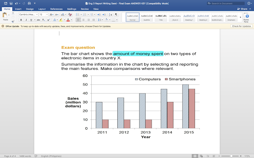This screenshot has width=254, height=158.
Task: Expand the Paste options arrow
Action: [x=9, y=15]
